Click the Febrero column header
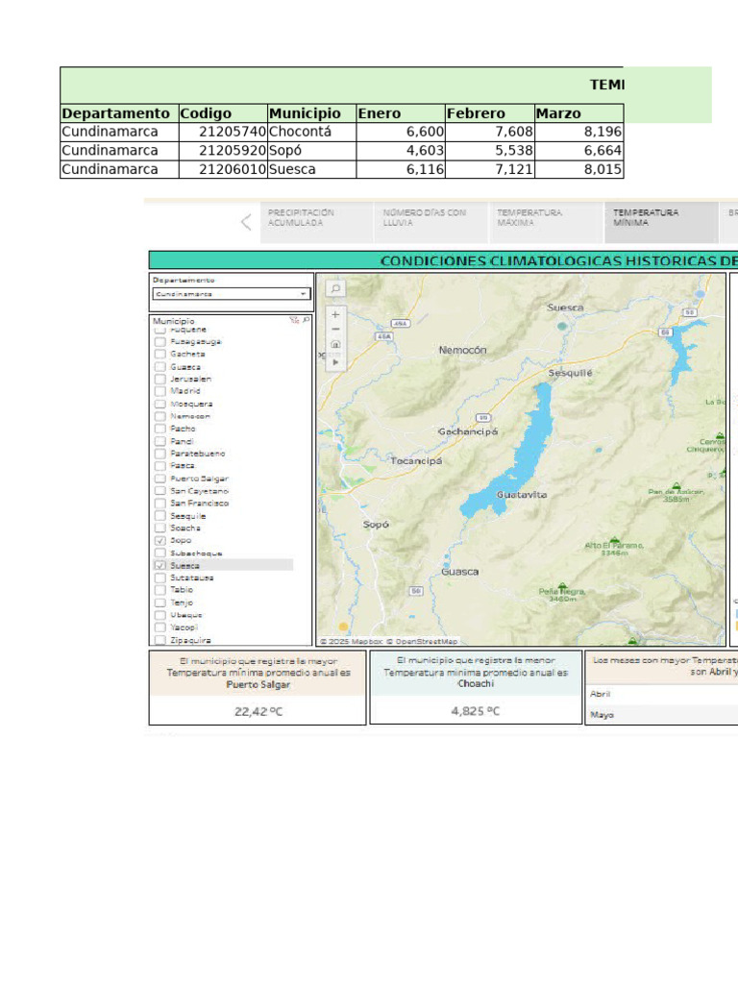 point(490,113)
